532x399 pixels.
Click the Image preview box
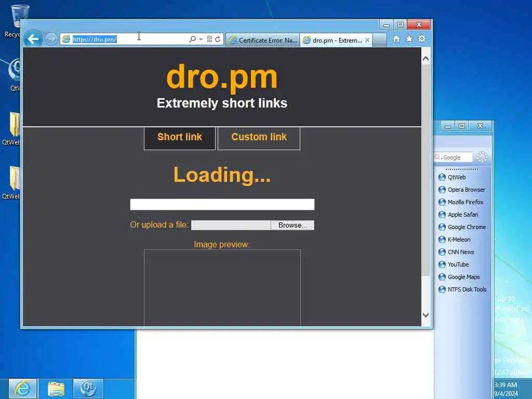tap(222, 288)
